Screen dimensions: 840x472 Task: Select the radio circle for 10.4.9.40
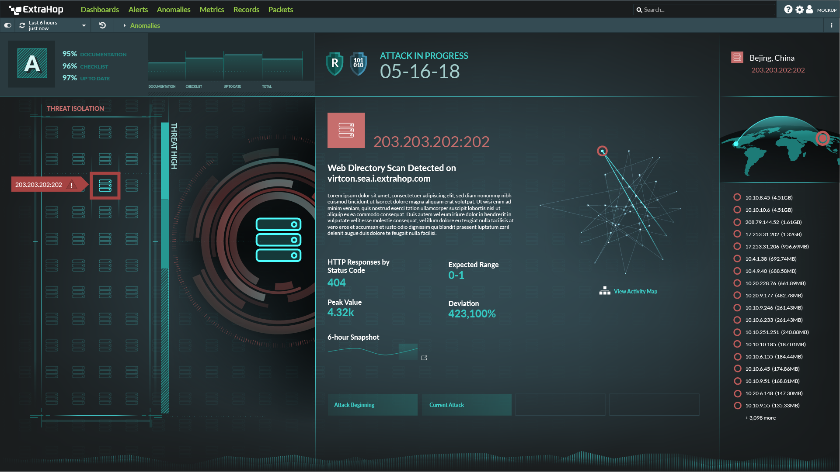click(x=737, y=271)
